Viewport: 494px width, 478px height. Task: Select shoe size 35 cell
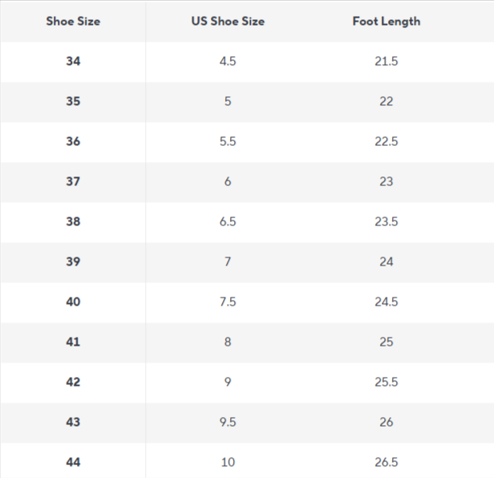point(73,102)
